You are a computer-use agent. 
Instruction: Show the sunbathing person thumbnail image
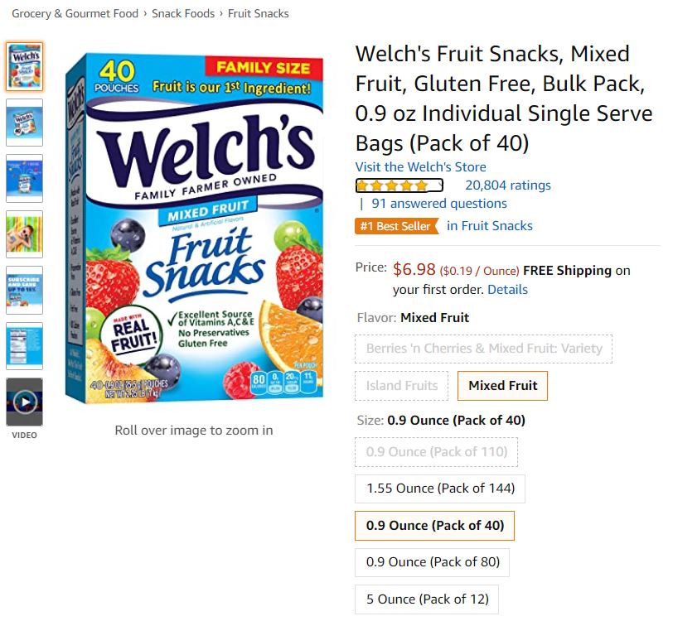click(x=24, y=234)
